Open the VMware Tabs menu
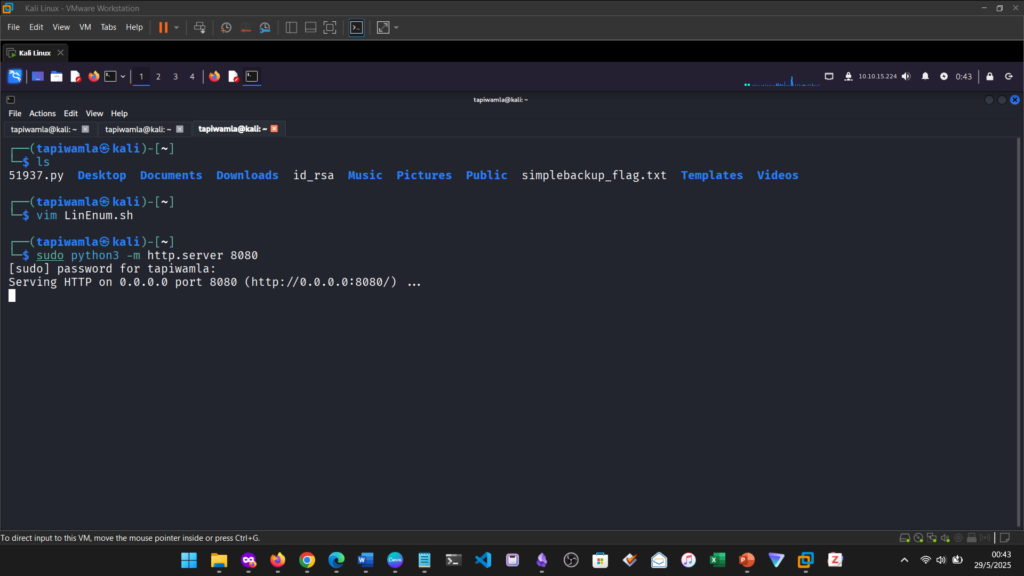The height and width of the screenshot is (576, 1024). tap(108, 27)
